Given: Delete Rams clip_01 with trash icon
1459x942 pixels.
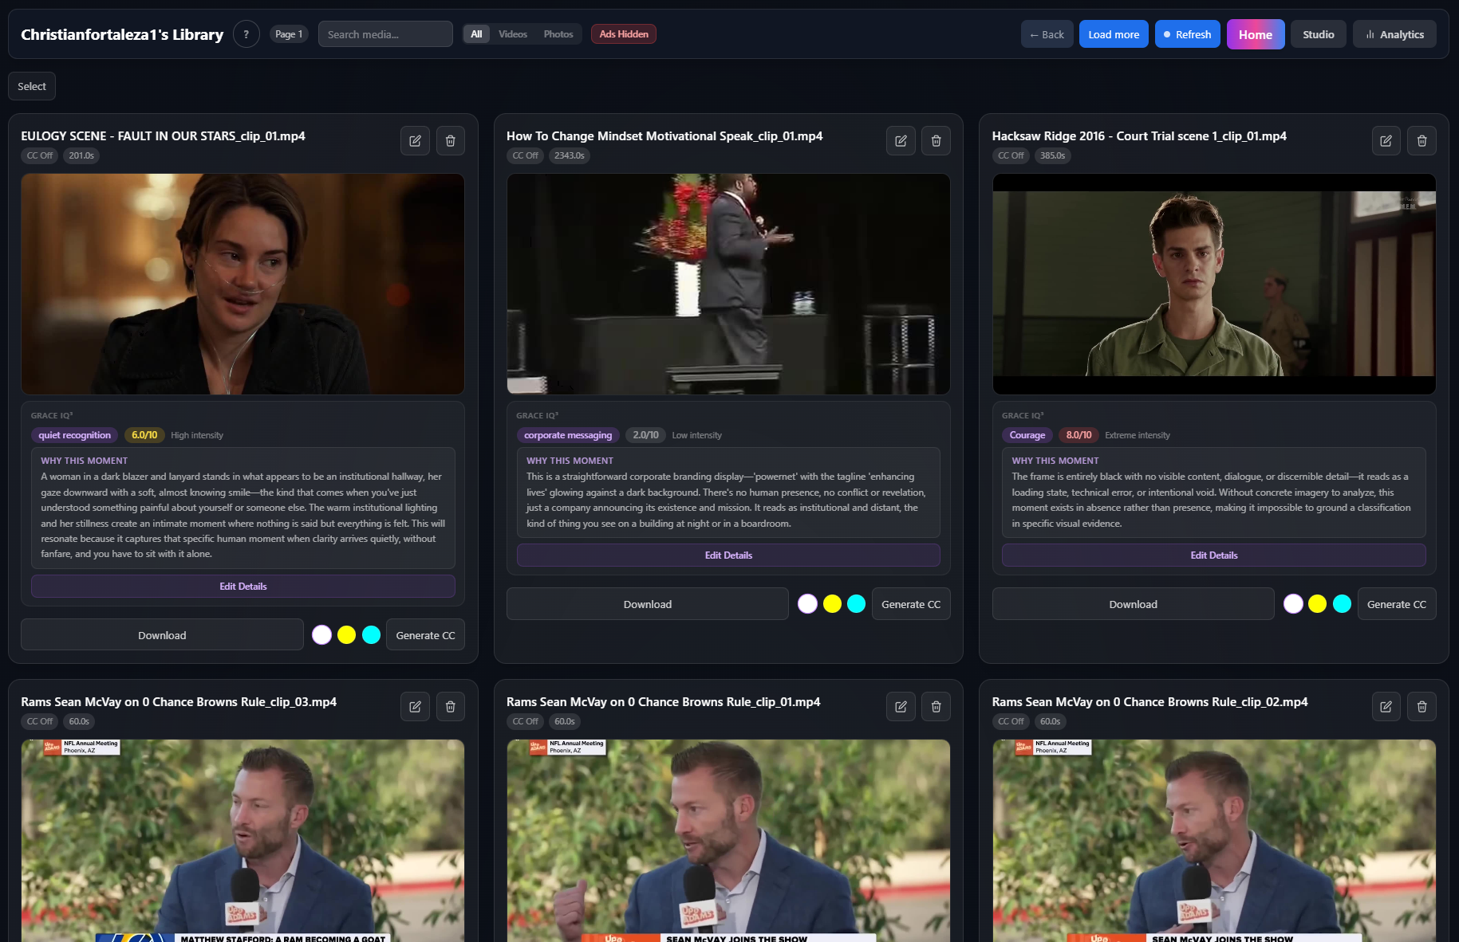Looking at the screenshot, I should click(936, 706).
